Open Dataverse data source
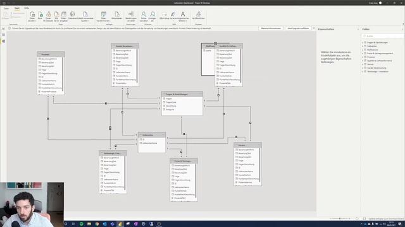Viewport: 405px width, 227px height. pos(72,15)
